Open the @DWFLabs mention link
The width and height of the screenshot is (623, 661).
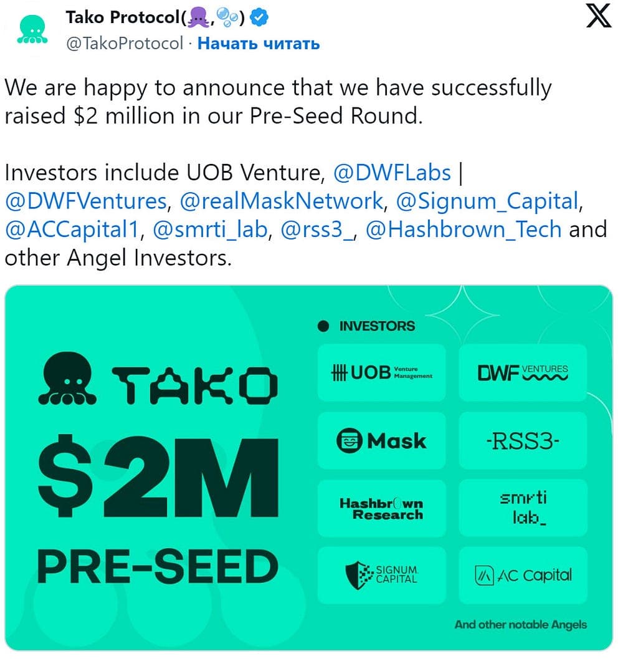click(392, 173)
